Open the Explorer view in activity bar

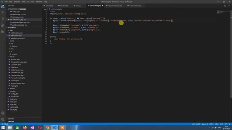[x=3, y=6]
